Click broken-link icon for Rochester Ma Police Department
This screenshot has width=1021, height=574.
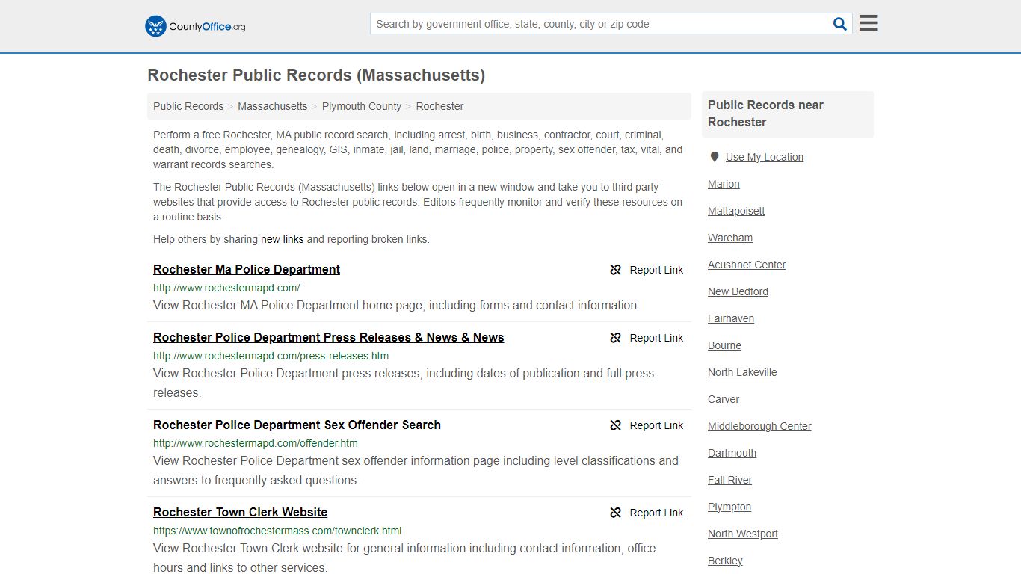pyautogui.click(x=616, y=270)
